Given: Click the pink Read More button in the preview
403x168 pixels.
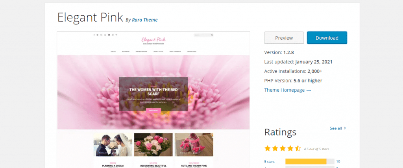Looking at the screenshot, I should (153, 111).
